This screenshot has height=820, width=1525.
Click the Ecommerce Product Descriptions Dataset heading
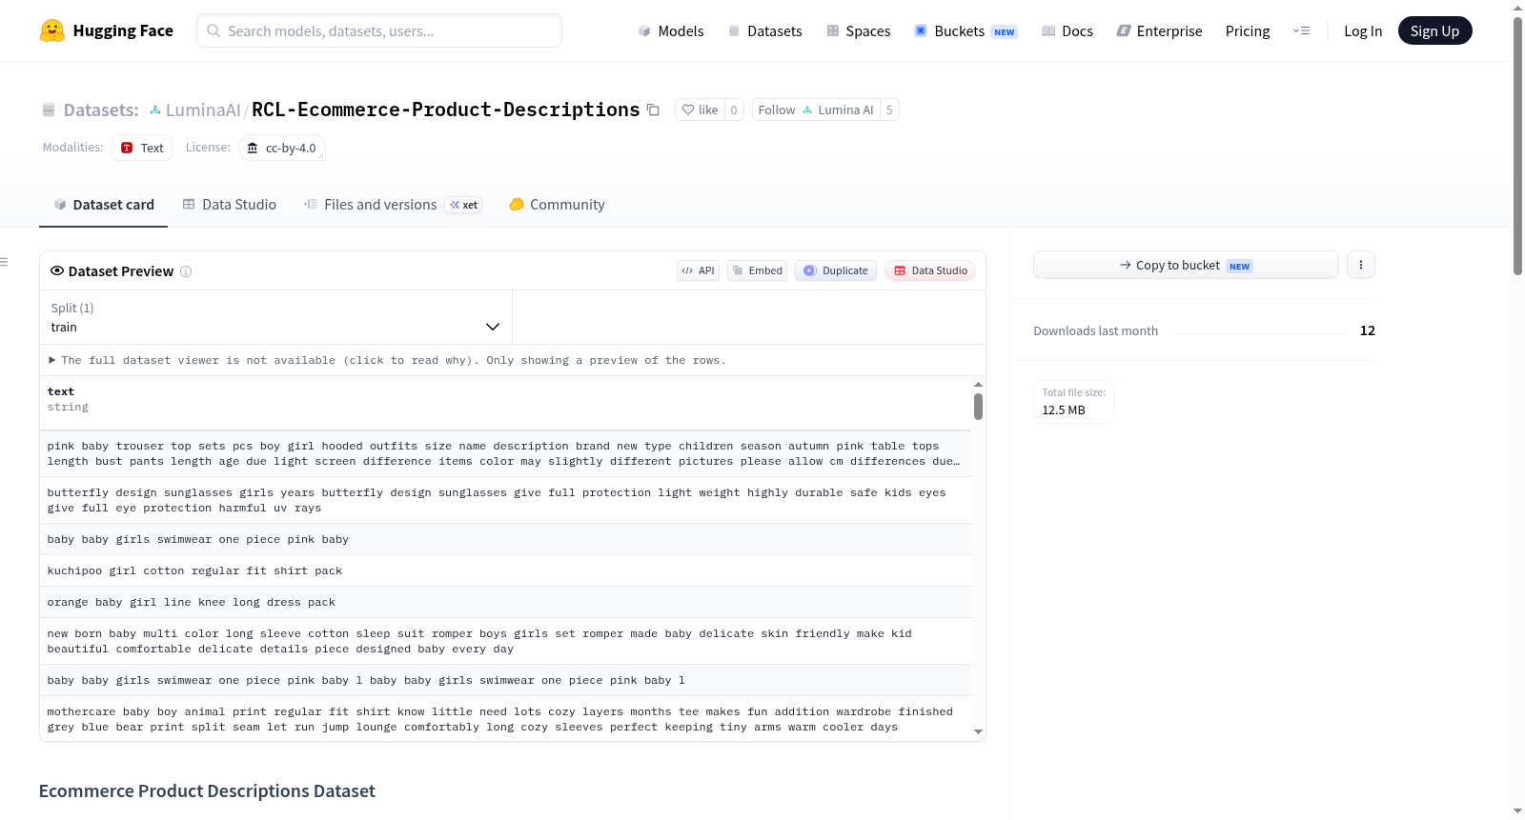[x=207, y=791]
